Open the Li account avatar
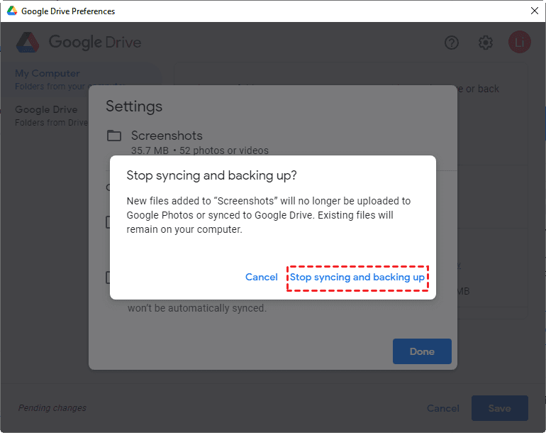 (x=520, y=42)
